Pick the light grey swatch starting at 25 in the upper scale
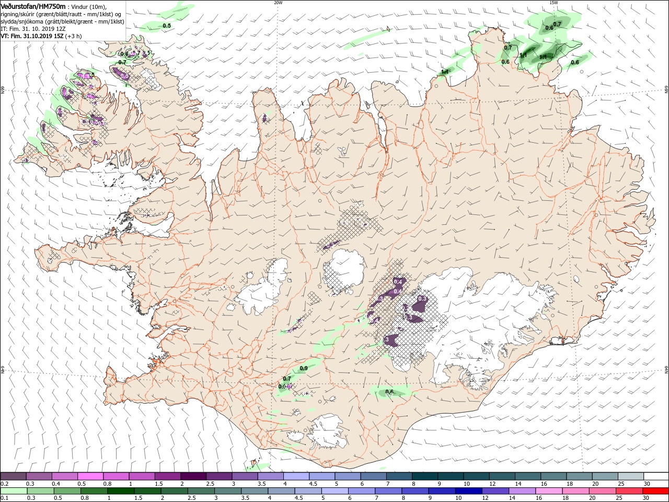669x502 pixels. tap(630, 476)
